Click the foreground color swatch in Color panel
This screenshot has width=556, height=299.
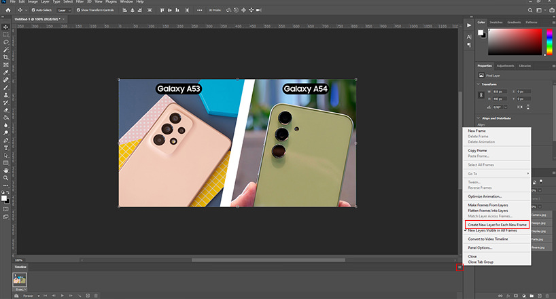480,32
